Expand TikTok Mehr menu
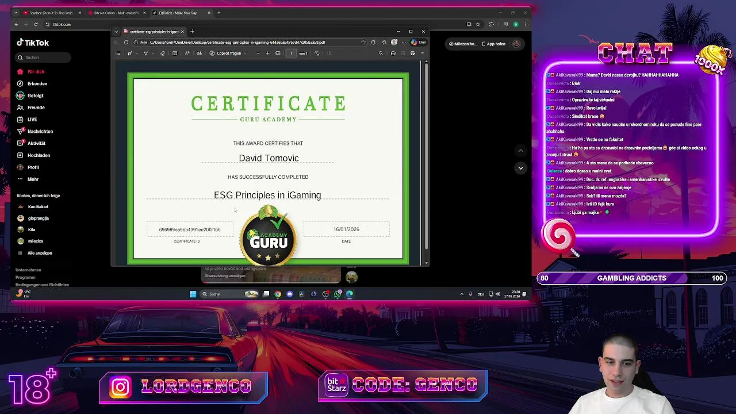Viewport: 736px width, 414px height. point(33,179)
